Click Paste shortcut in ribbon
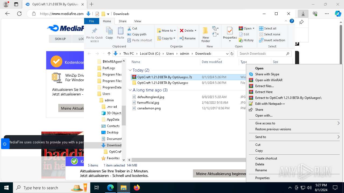344x193 pixels. [139, 40]
